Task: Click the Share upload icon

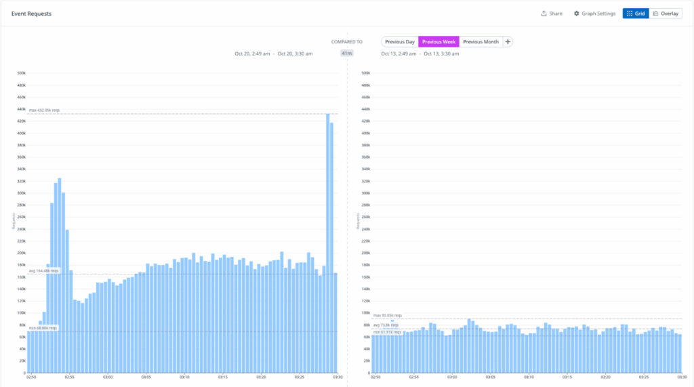Action: [x=544, y=14]
